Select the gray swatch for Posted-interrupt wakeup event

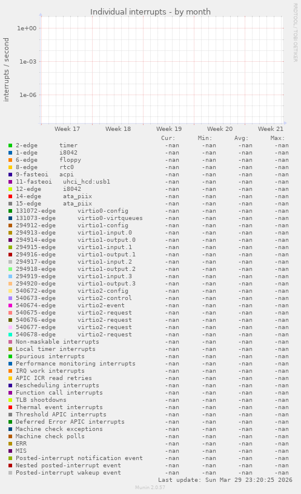(10, 473)
